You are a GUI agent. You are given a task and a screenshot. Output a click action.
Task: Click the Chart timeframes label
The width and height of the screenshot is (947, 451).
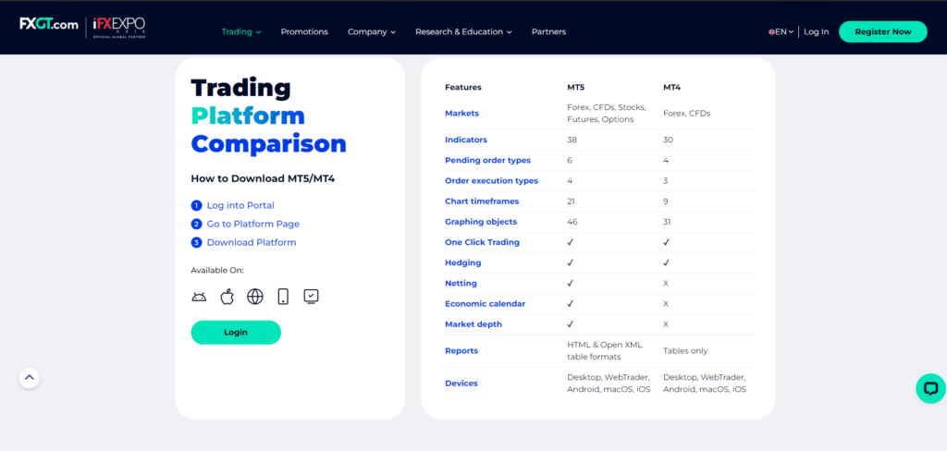(x=481, y=201)
